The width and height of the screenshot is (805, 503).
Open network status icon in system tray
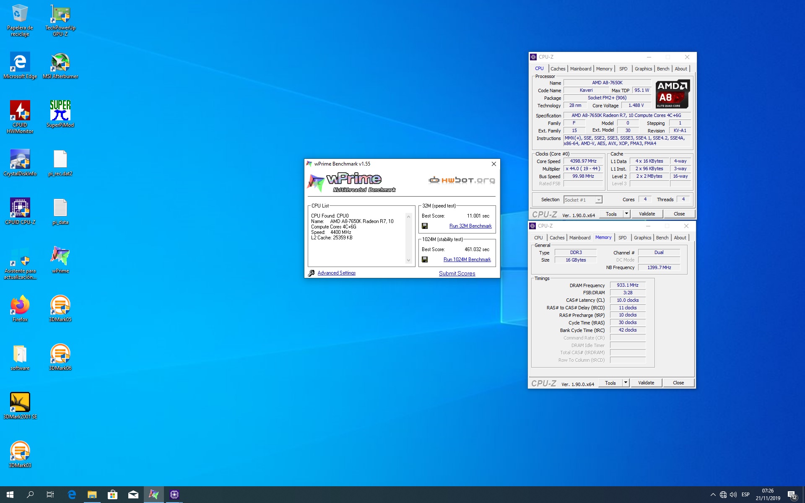coord(723,495)
